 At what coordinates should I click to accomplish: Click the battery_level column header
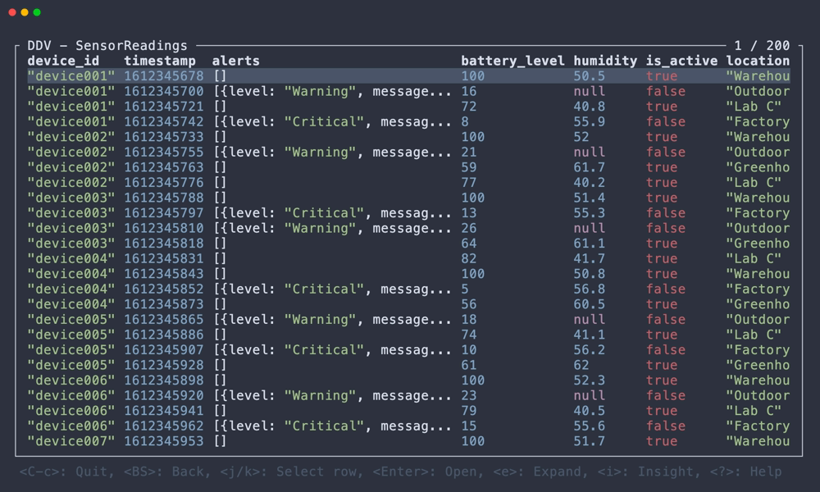click(512, 61)
